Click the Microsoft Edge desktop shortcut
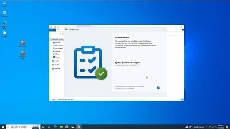 pyautogui.click(x=5, y=25)
